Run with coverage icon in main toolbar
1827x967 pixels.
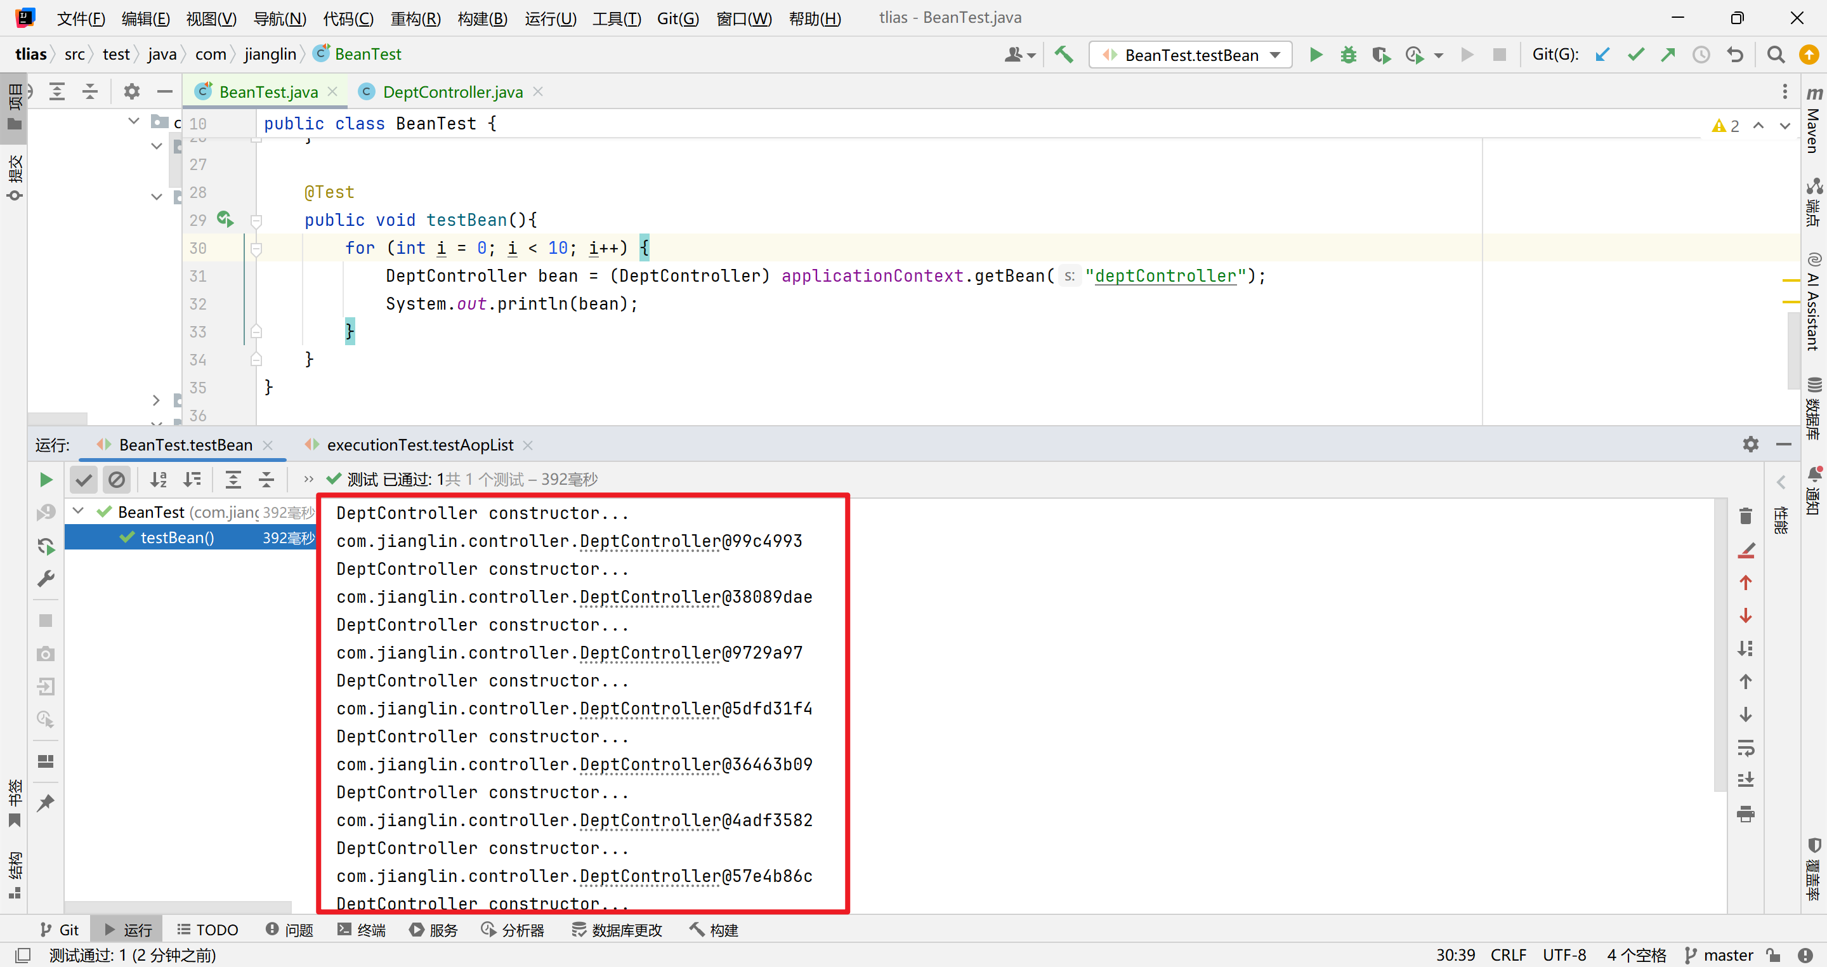pyautogui.click(x=1380, y=55)
